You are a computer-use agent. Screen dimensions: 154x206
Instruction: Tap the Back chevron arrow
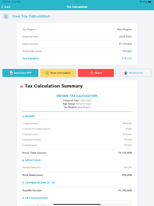point(2,7)
